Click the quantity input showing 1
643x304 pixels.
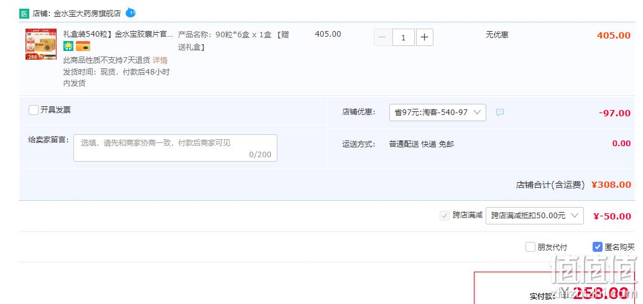(x=404, y=38)
